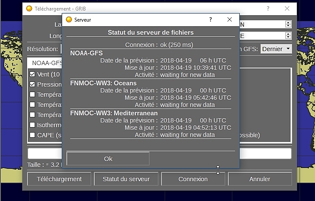The image size is (315, 201).
Task: Uncheck the Pression checkbox
Action: (32, 84)
